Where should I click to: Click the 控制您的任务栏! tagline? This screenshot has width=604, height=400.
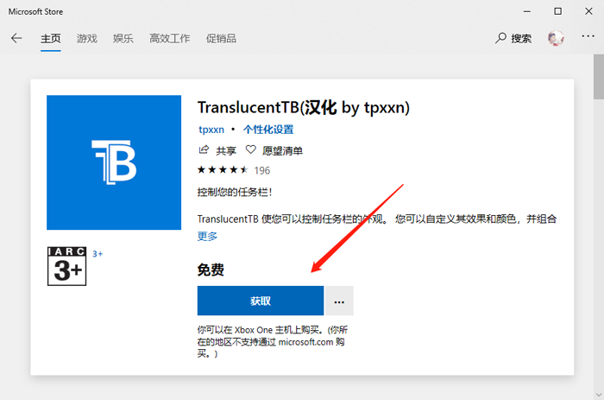(235, 192)
